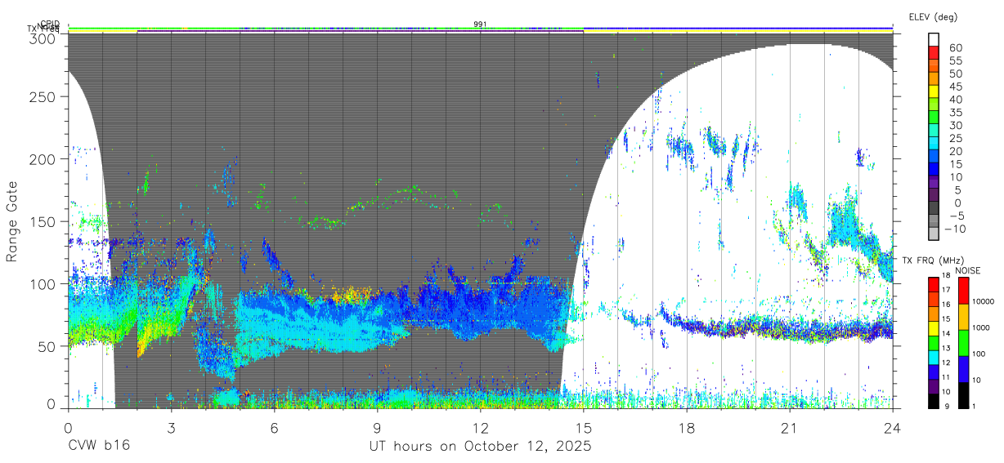This screenshot has width=1004, height=463.
Task: Click the '45' label on ELEV colorbar
Action: pyautogui.click(x=955, y=87)
